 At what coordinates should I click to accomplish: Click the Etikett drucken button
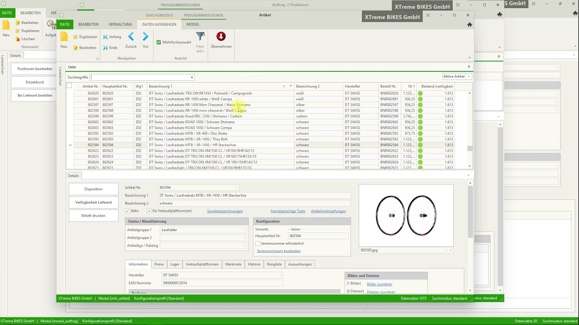point(93,215)
